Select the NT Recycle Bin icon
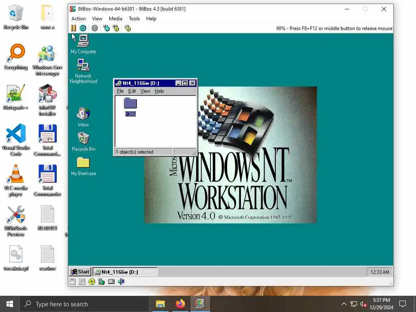The image size is (416, 312). point(83,142)
